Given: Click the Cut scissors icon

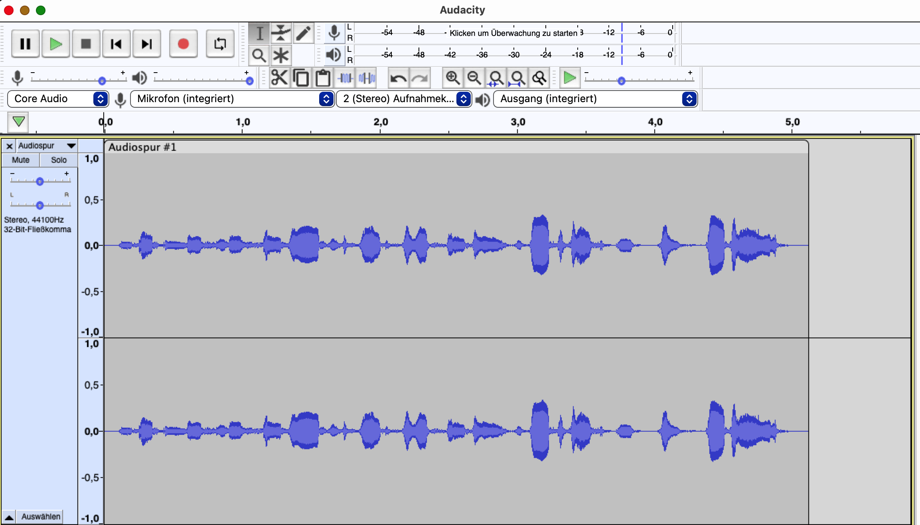Looking at the screenshot, I should [x=279, y=78].
